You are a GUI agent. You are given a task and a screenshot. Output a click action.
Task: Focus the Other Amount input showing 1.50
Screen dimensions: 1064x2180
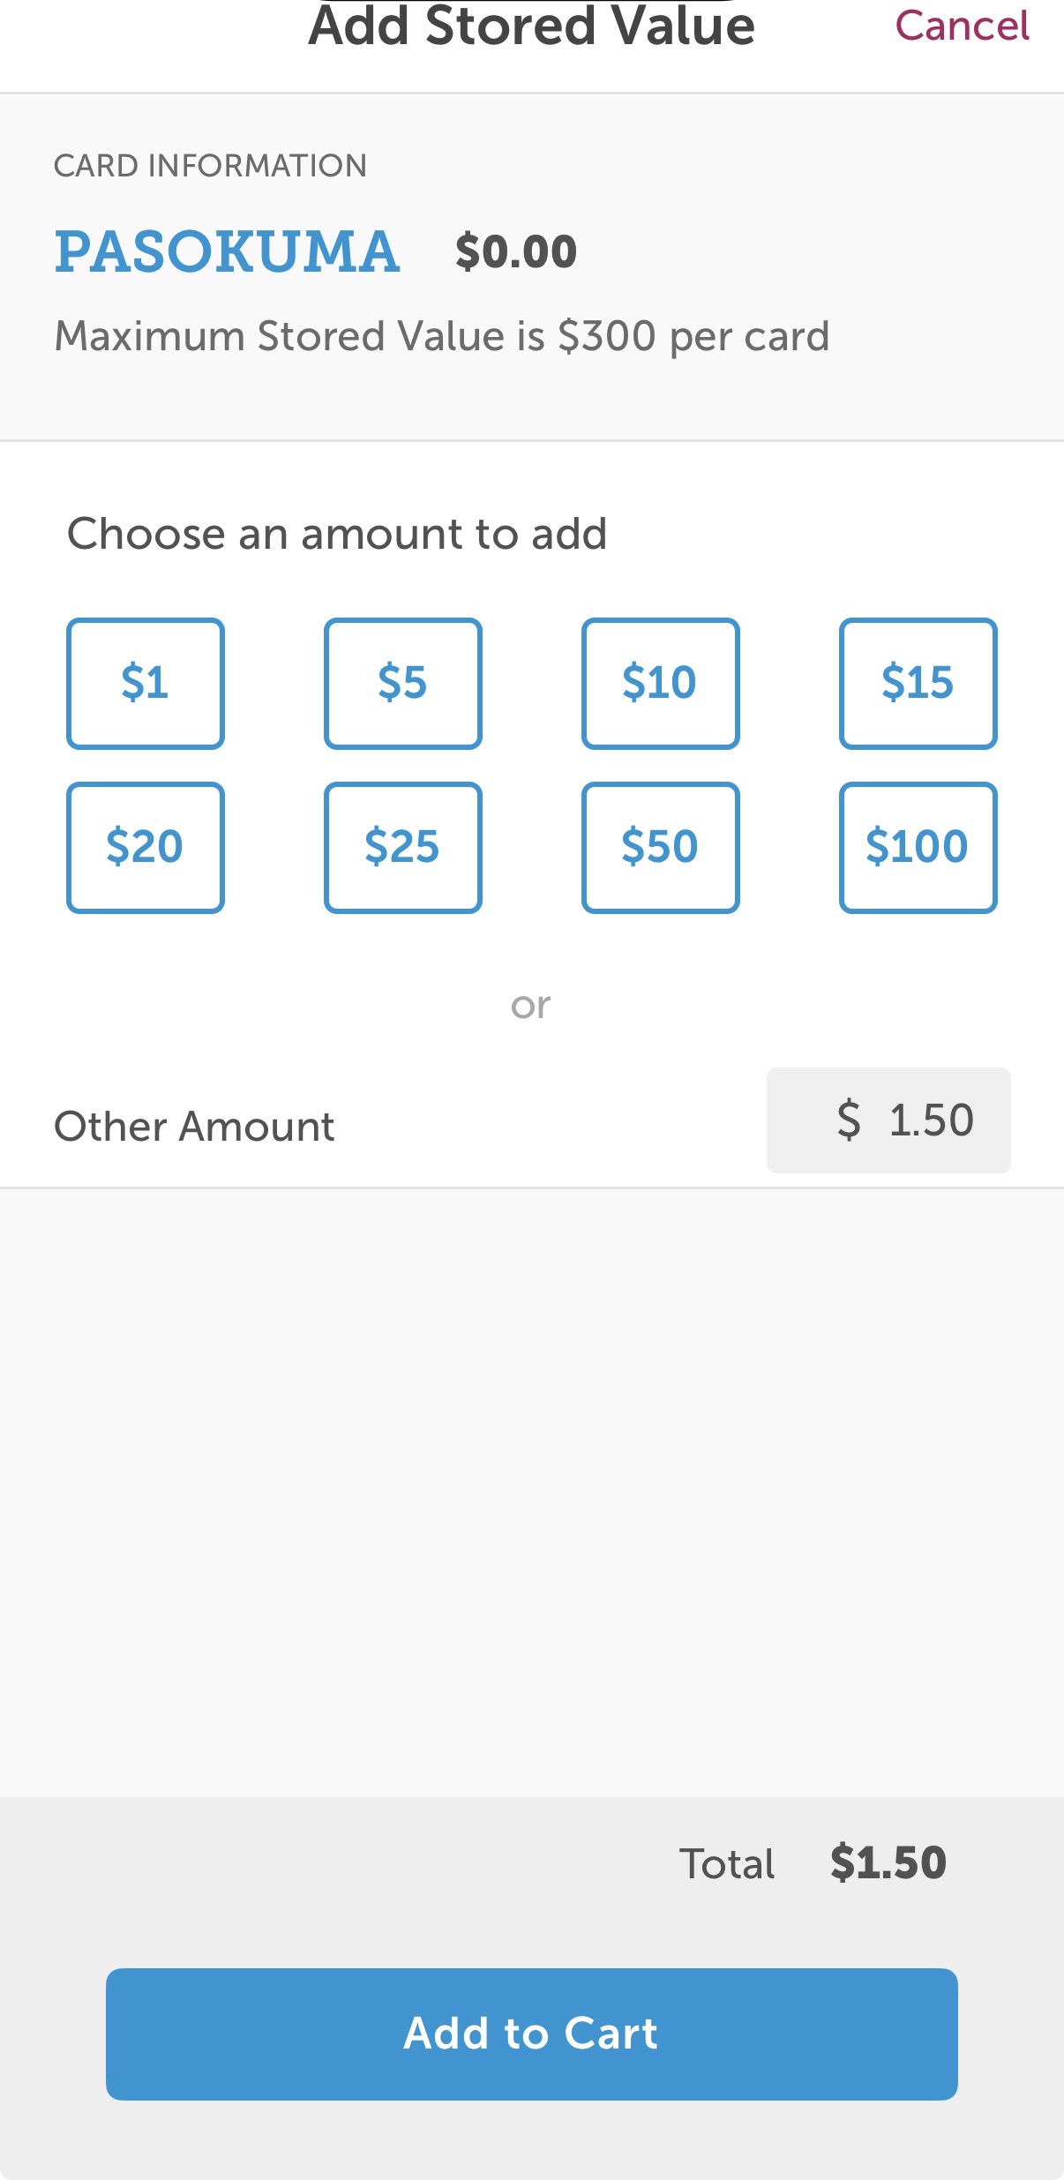point(888,1120)
